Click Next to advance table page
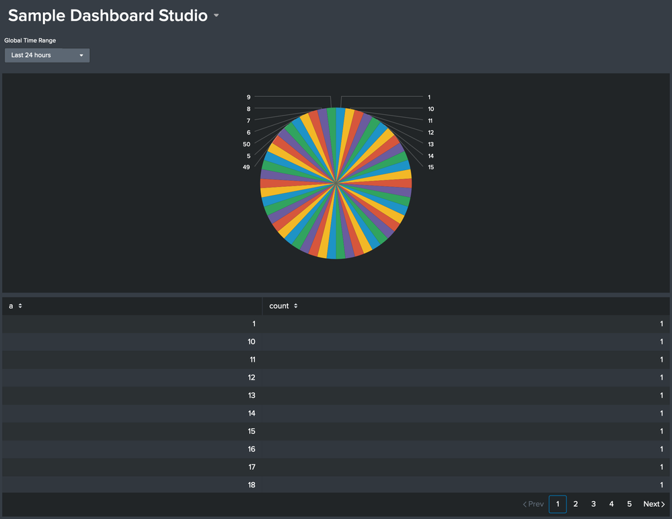 (654, 504)
